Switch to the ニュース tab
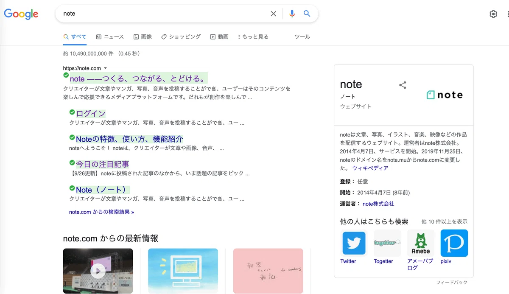This screenshot has height=294, width=509. point(110,37)
